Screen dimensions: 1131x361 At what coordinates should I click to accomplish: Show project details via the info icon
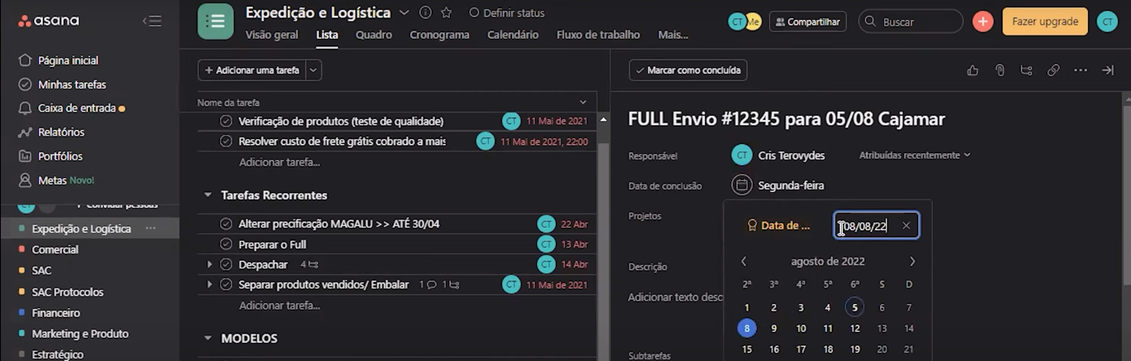[426, 12]
